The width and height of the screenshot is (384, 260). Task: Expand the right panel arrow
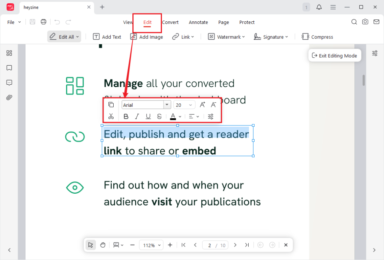[374, 250]
